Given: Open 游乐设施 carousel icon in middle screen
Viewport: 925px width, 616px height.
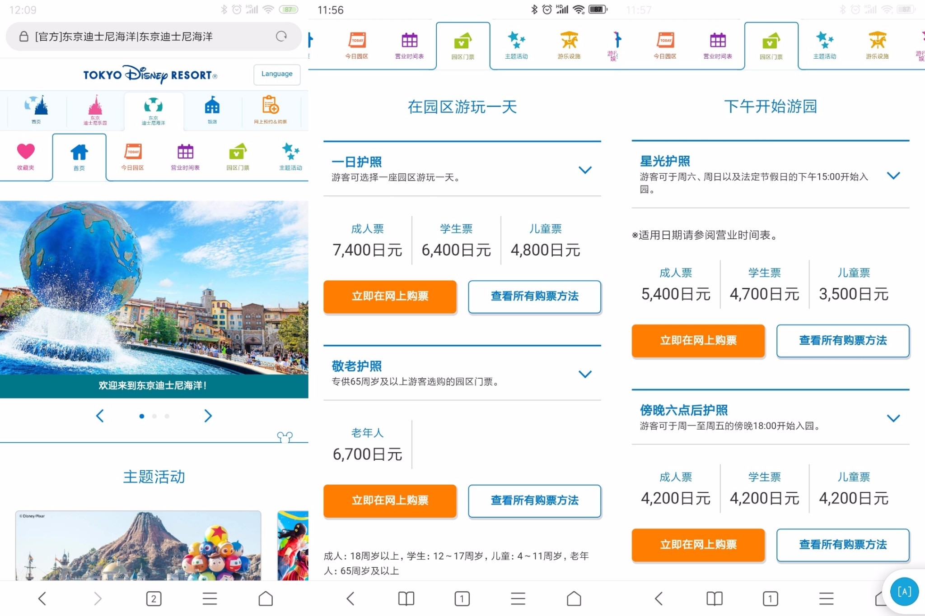Looking at the screenshot, I should [x=569, y=45].
